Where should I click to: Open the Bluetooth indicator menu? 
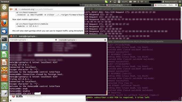[138, 2]
